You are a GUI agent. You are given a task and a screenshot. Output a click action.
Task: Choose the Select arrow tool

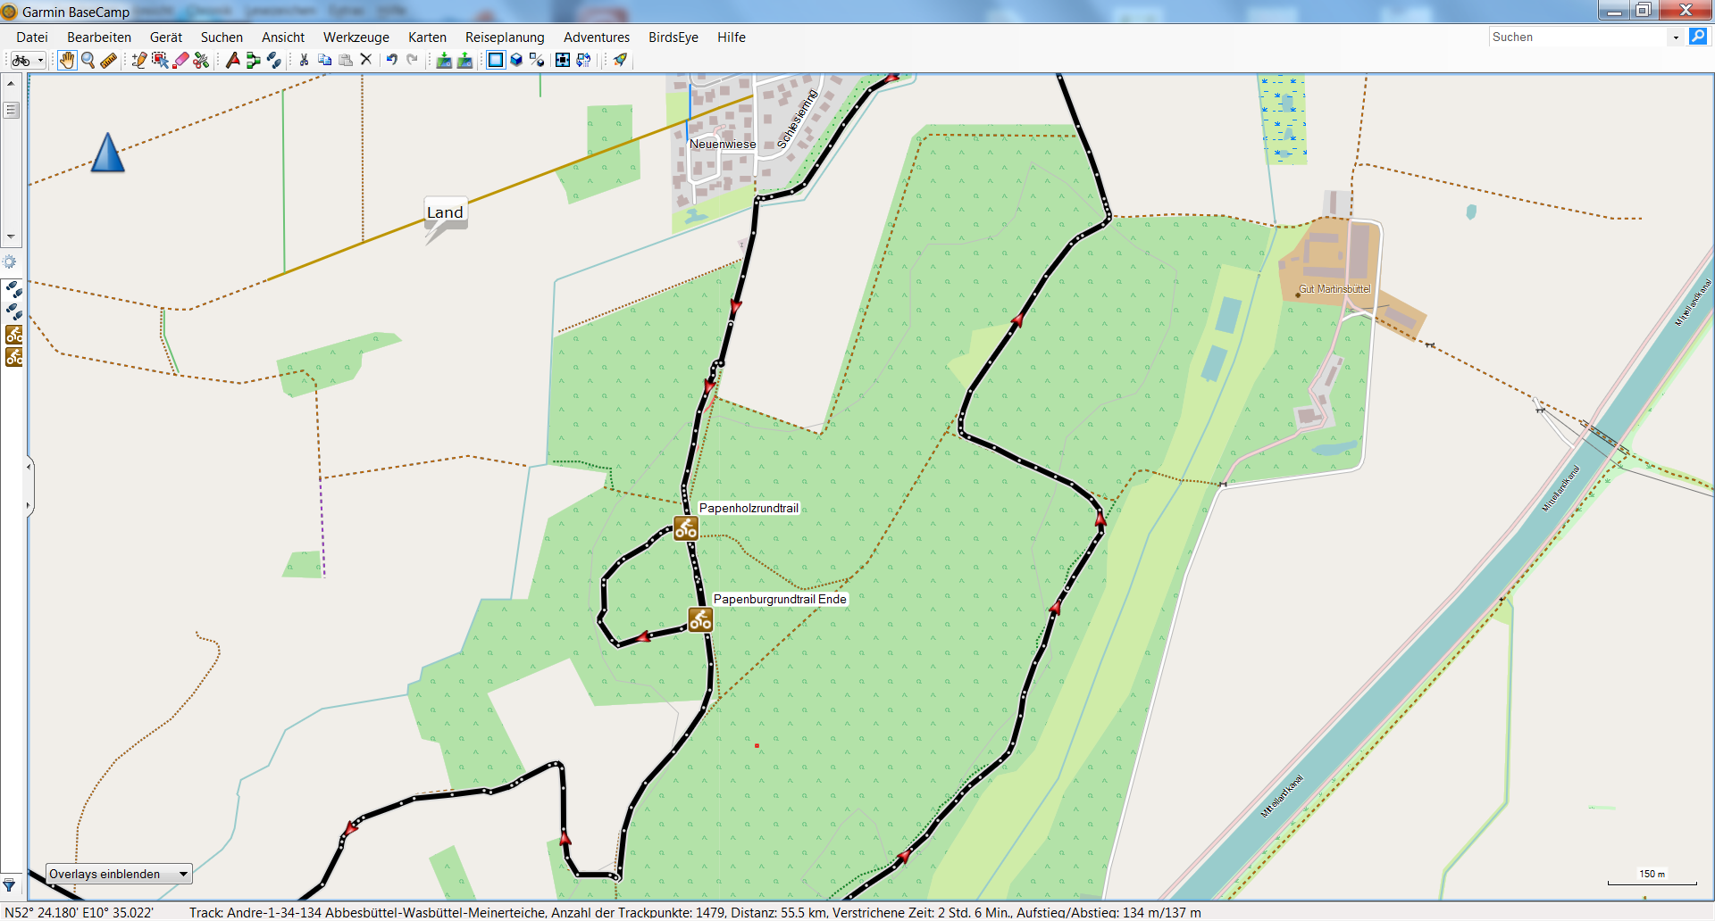(x=160, y=60)
